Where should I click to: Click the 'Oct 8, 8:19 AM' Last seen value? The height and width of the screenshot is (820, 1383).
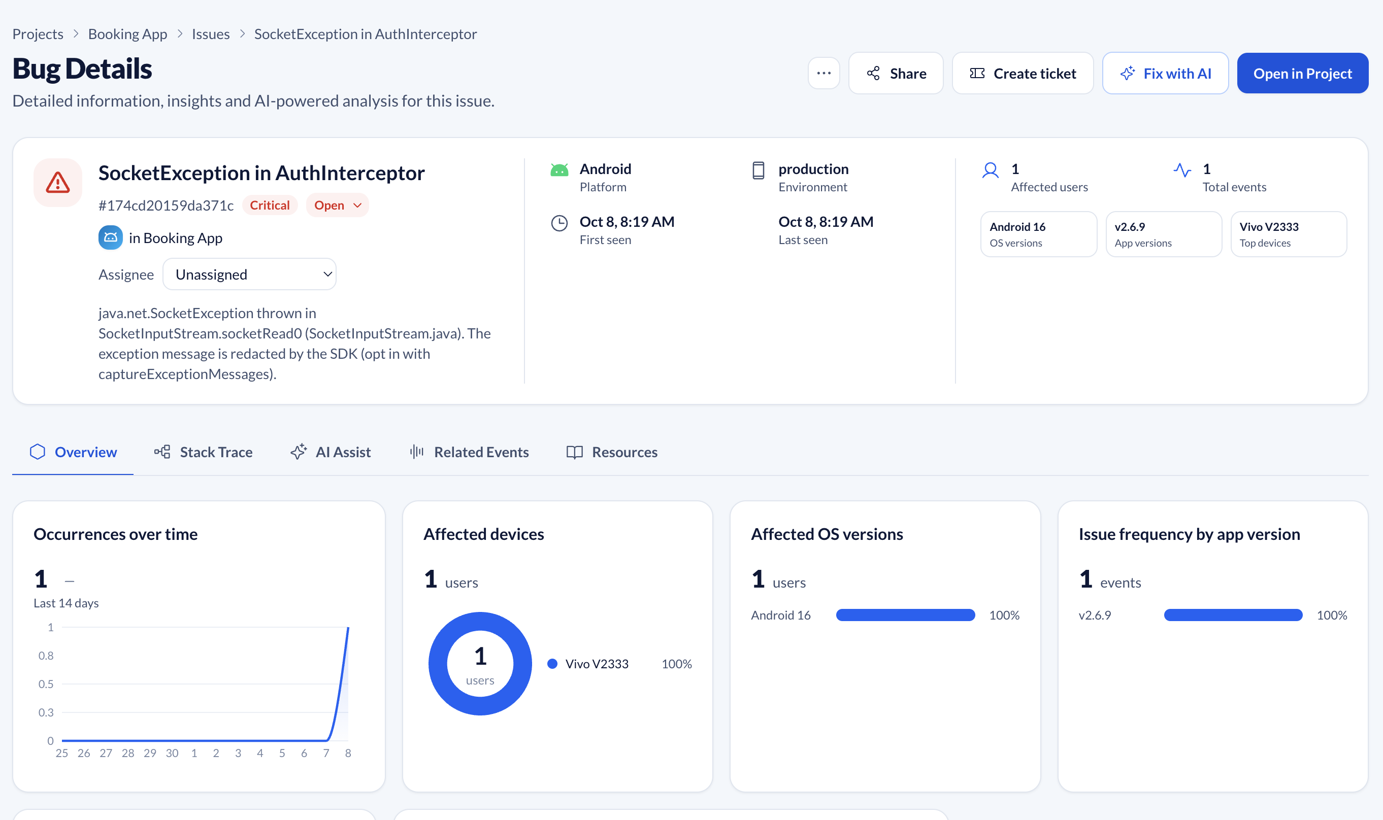pyautogui.click(x=826, y=222)
